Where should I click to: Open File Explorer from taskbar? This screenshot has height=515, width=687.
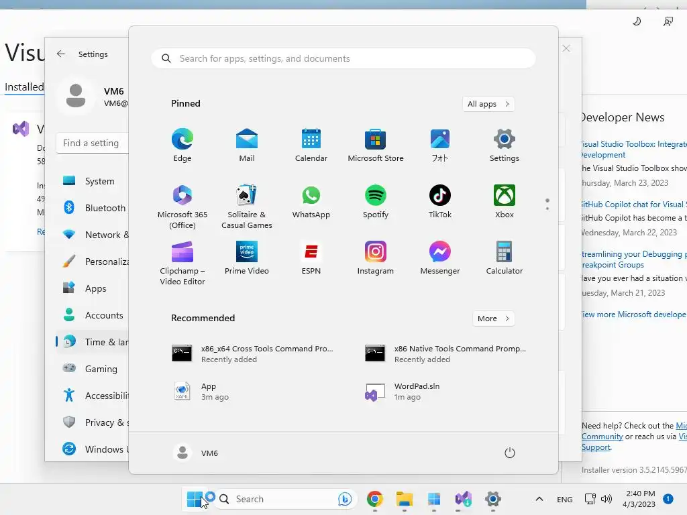tap(405, 499)
